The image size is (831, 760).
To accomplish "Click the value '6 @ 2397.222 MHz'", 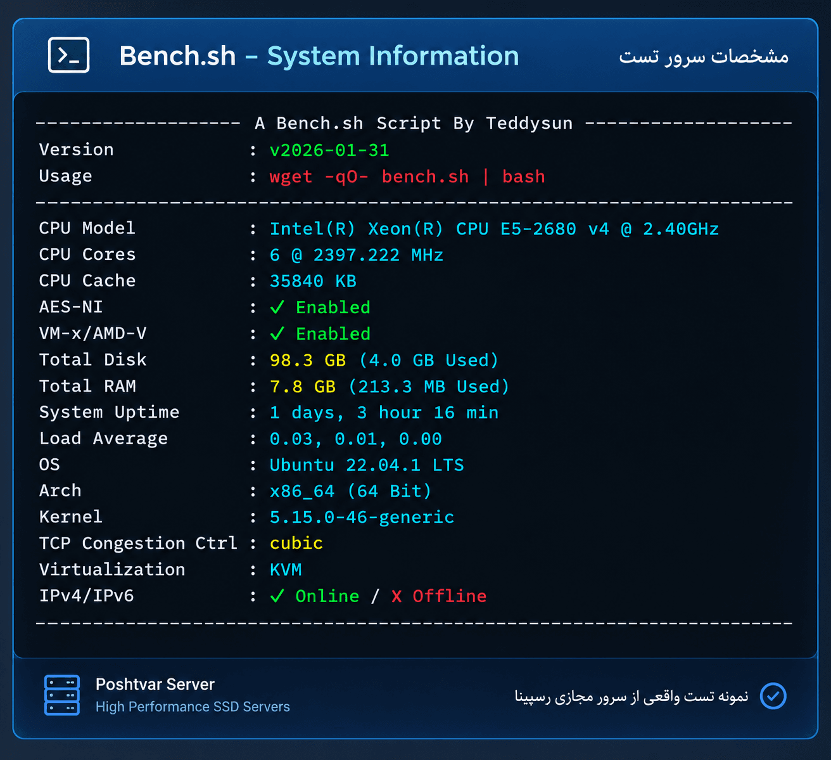I will 357,255.
